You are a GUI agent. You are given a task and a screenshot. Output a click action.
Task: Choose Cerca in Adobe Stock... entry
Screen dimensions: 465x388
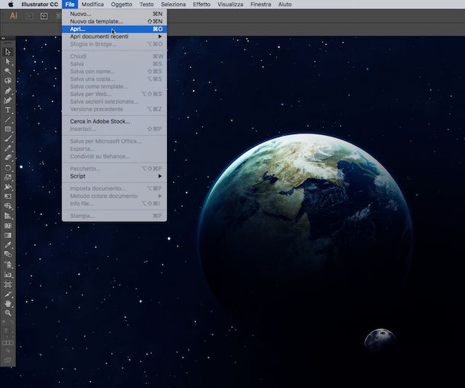tap(114, 121)
